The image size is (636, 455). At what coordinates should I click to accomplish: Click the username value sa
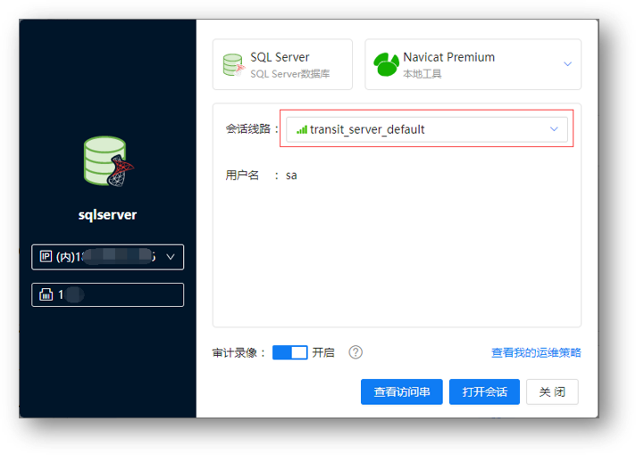point(291,176)
